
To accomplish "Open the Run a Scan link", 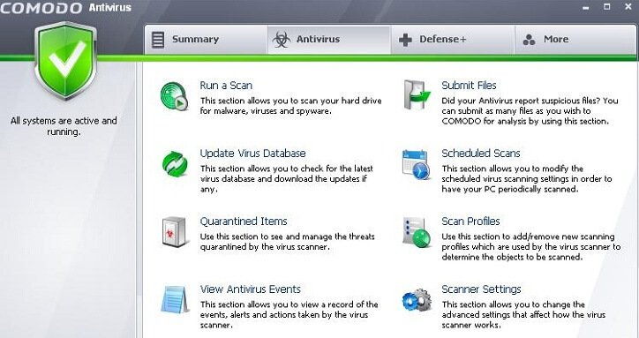I will tap(226, 86).
